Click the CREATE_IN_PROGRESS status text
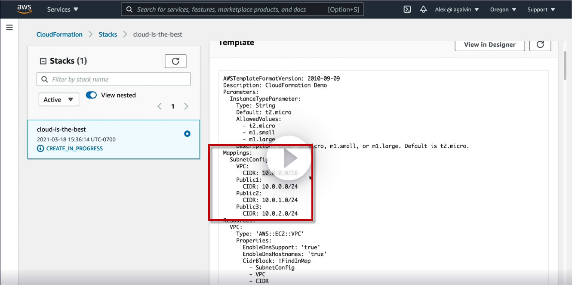572x285 pixels. click(x=74, y=149)
